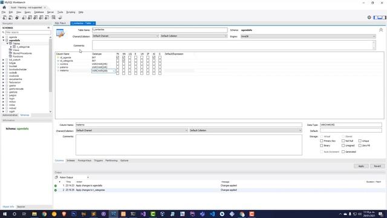This screenshot has height=218, width=387.
Task: Open Brave browser from the taskbar
Action: coord(64,214)
